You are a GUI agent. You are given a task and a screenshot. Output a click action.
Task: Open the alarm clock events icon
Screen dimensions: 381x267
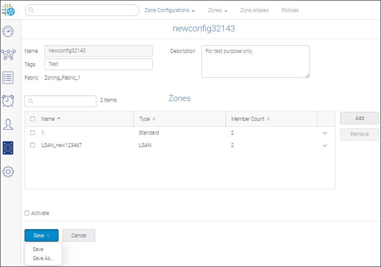coord(8,101)
